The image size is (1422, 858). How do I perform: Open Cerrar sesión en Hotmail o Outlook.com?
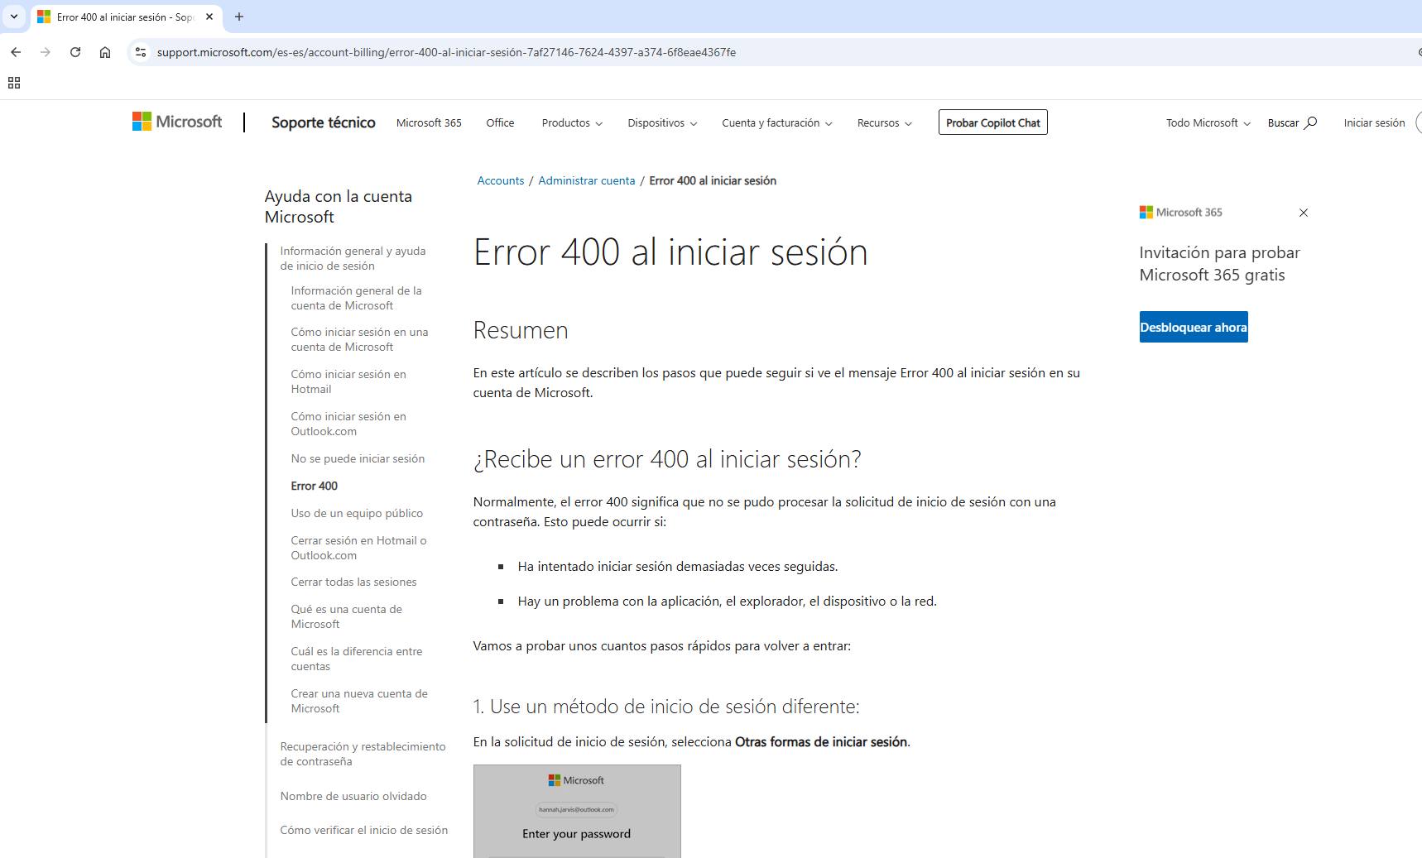click(358, 548)
